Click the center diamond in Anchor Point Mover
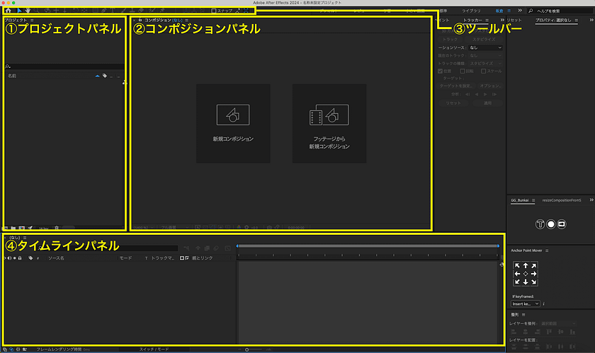 [525, 274]
